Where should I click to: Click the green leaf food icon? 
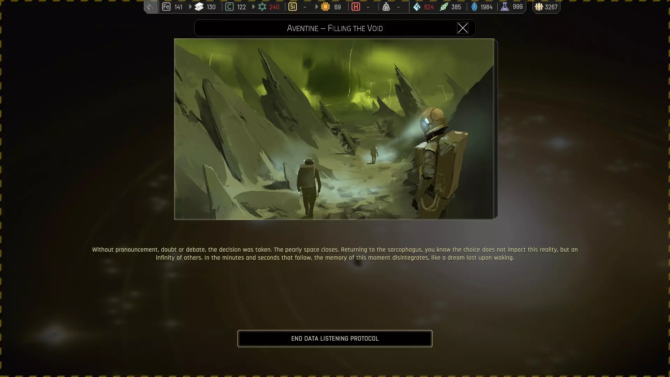click(444, 7)
